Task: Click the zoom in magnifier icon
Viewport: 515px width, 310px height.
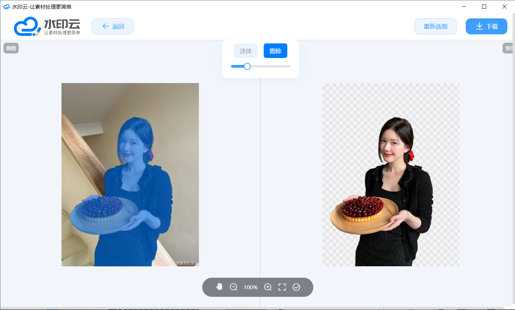Action: pos(268,287)
